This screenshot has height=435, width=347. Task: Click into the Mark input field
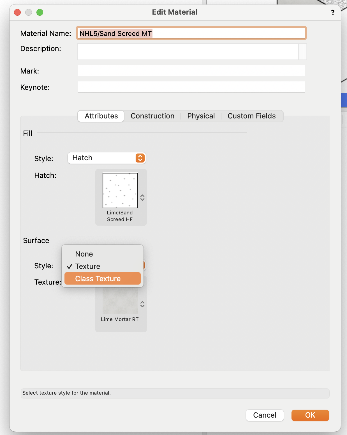coord(191,71)
